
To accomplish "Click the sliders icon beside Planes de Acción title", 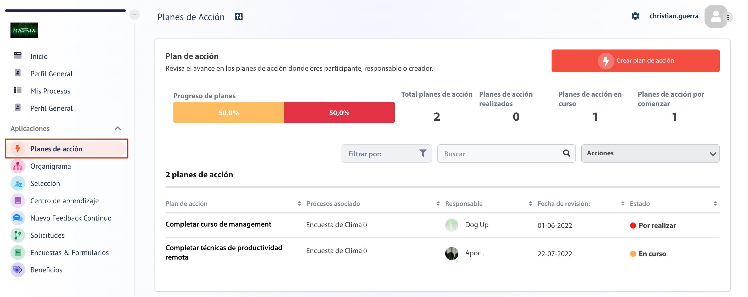I will pyautogui.click(x=239, y=16).
